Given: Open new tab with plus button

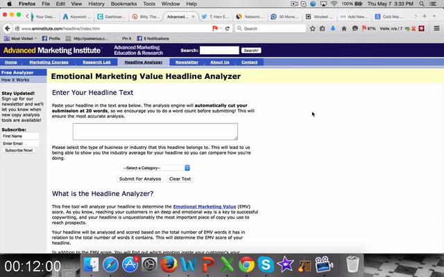Looking at the screenshot, I should (x=425, y=17).
